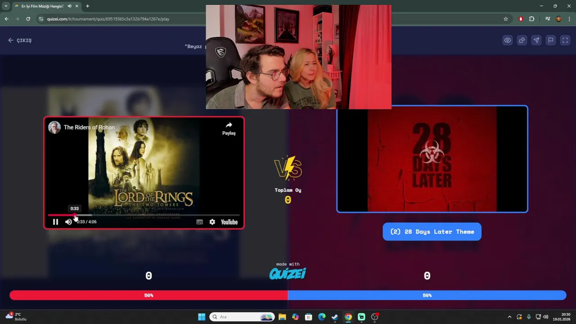Viewport: 576px width, 324px height.
Task: Click the blue 50% vote bar
Action: point(427,295)
